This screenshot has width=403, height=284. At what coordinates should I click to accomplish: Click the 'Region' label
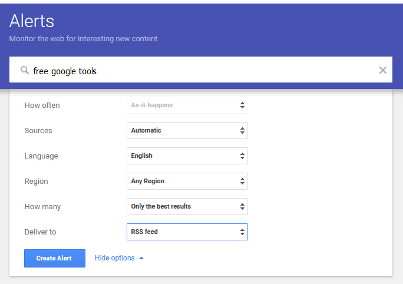click(37, 181)
